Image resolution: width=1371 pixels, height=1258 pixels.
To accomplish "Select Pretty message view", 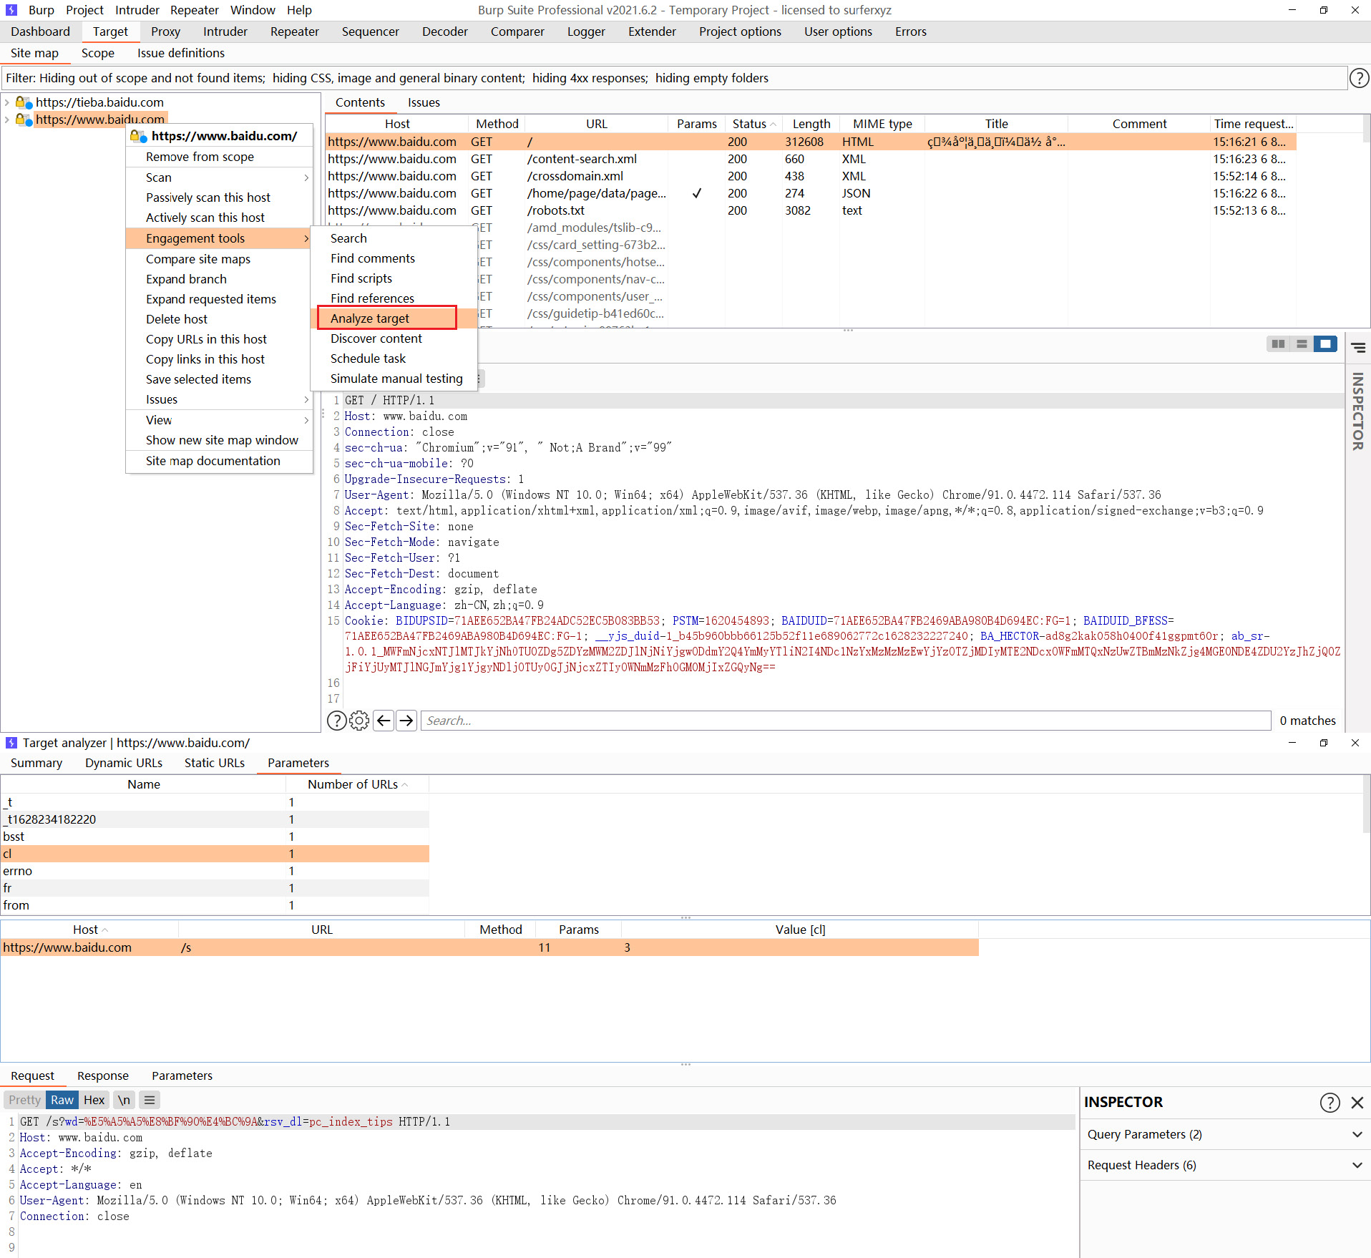I will 25,1100.
